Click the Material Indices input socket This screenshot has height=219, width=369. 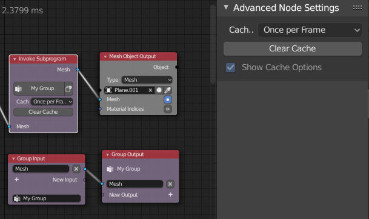tap(100, 109)
